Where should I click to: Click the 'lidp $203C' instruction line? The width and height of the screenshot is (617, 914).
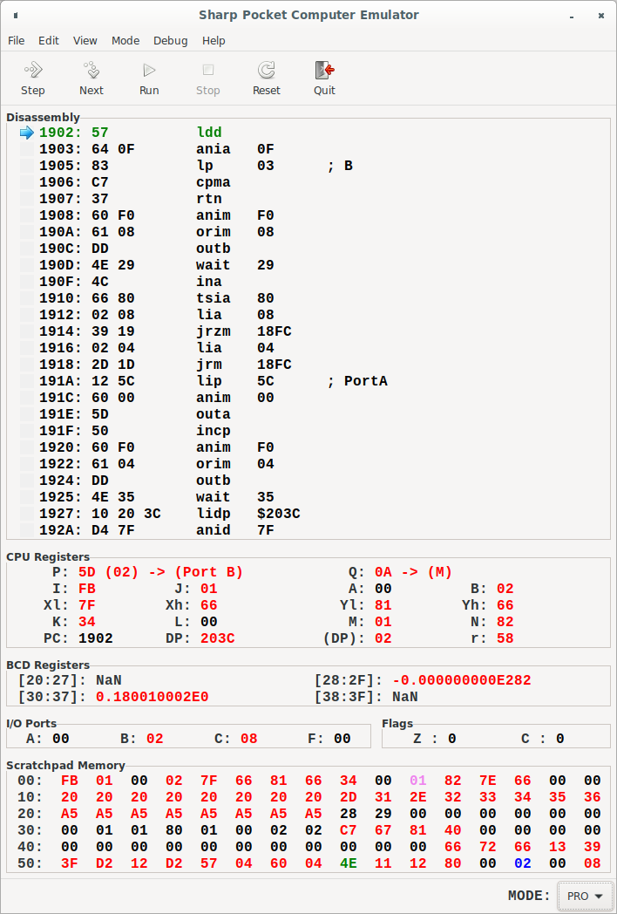pyautogui.click(x=248, y=514)
